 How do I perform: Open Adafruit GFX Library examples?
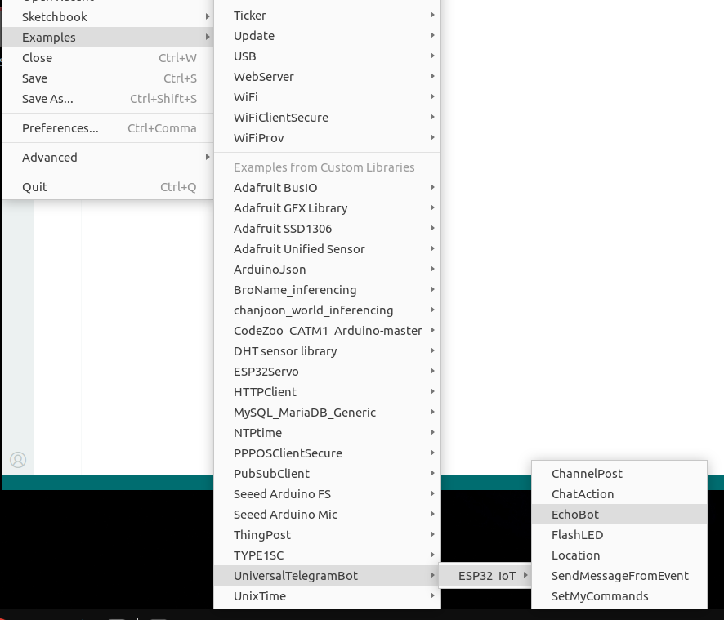point(328,207)
